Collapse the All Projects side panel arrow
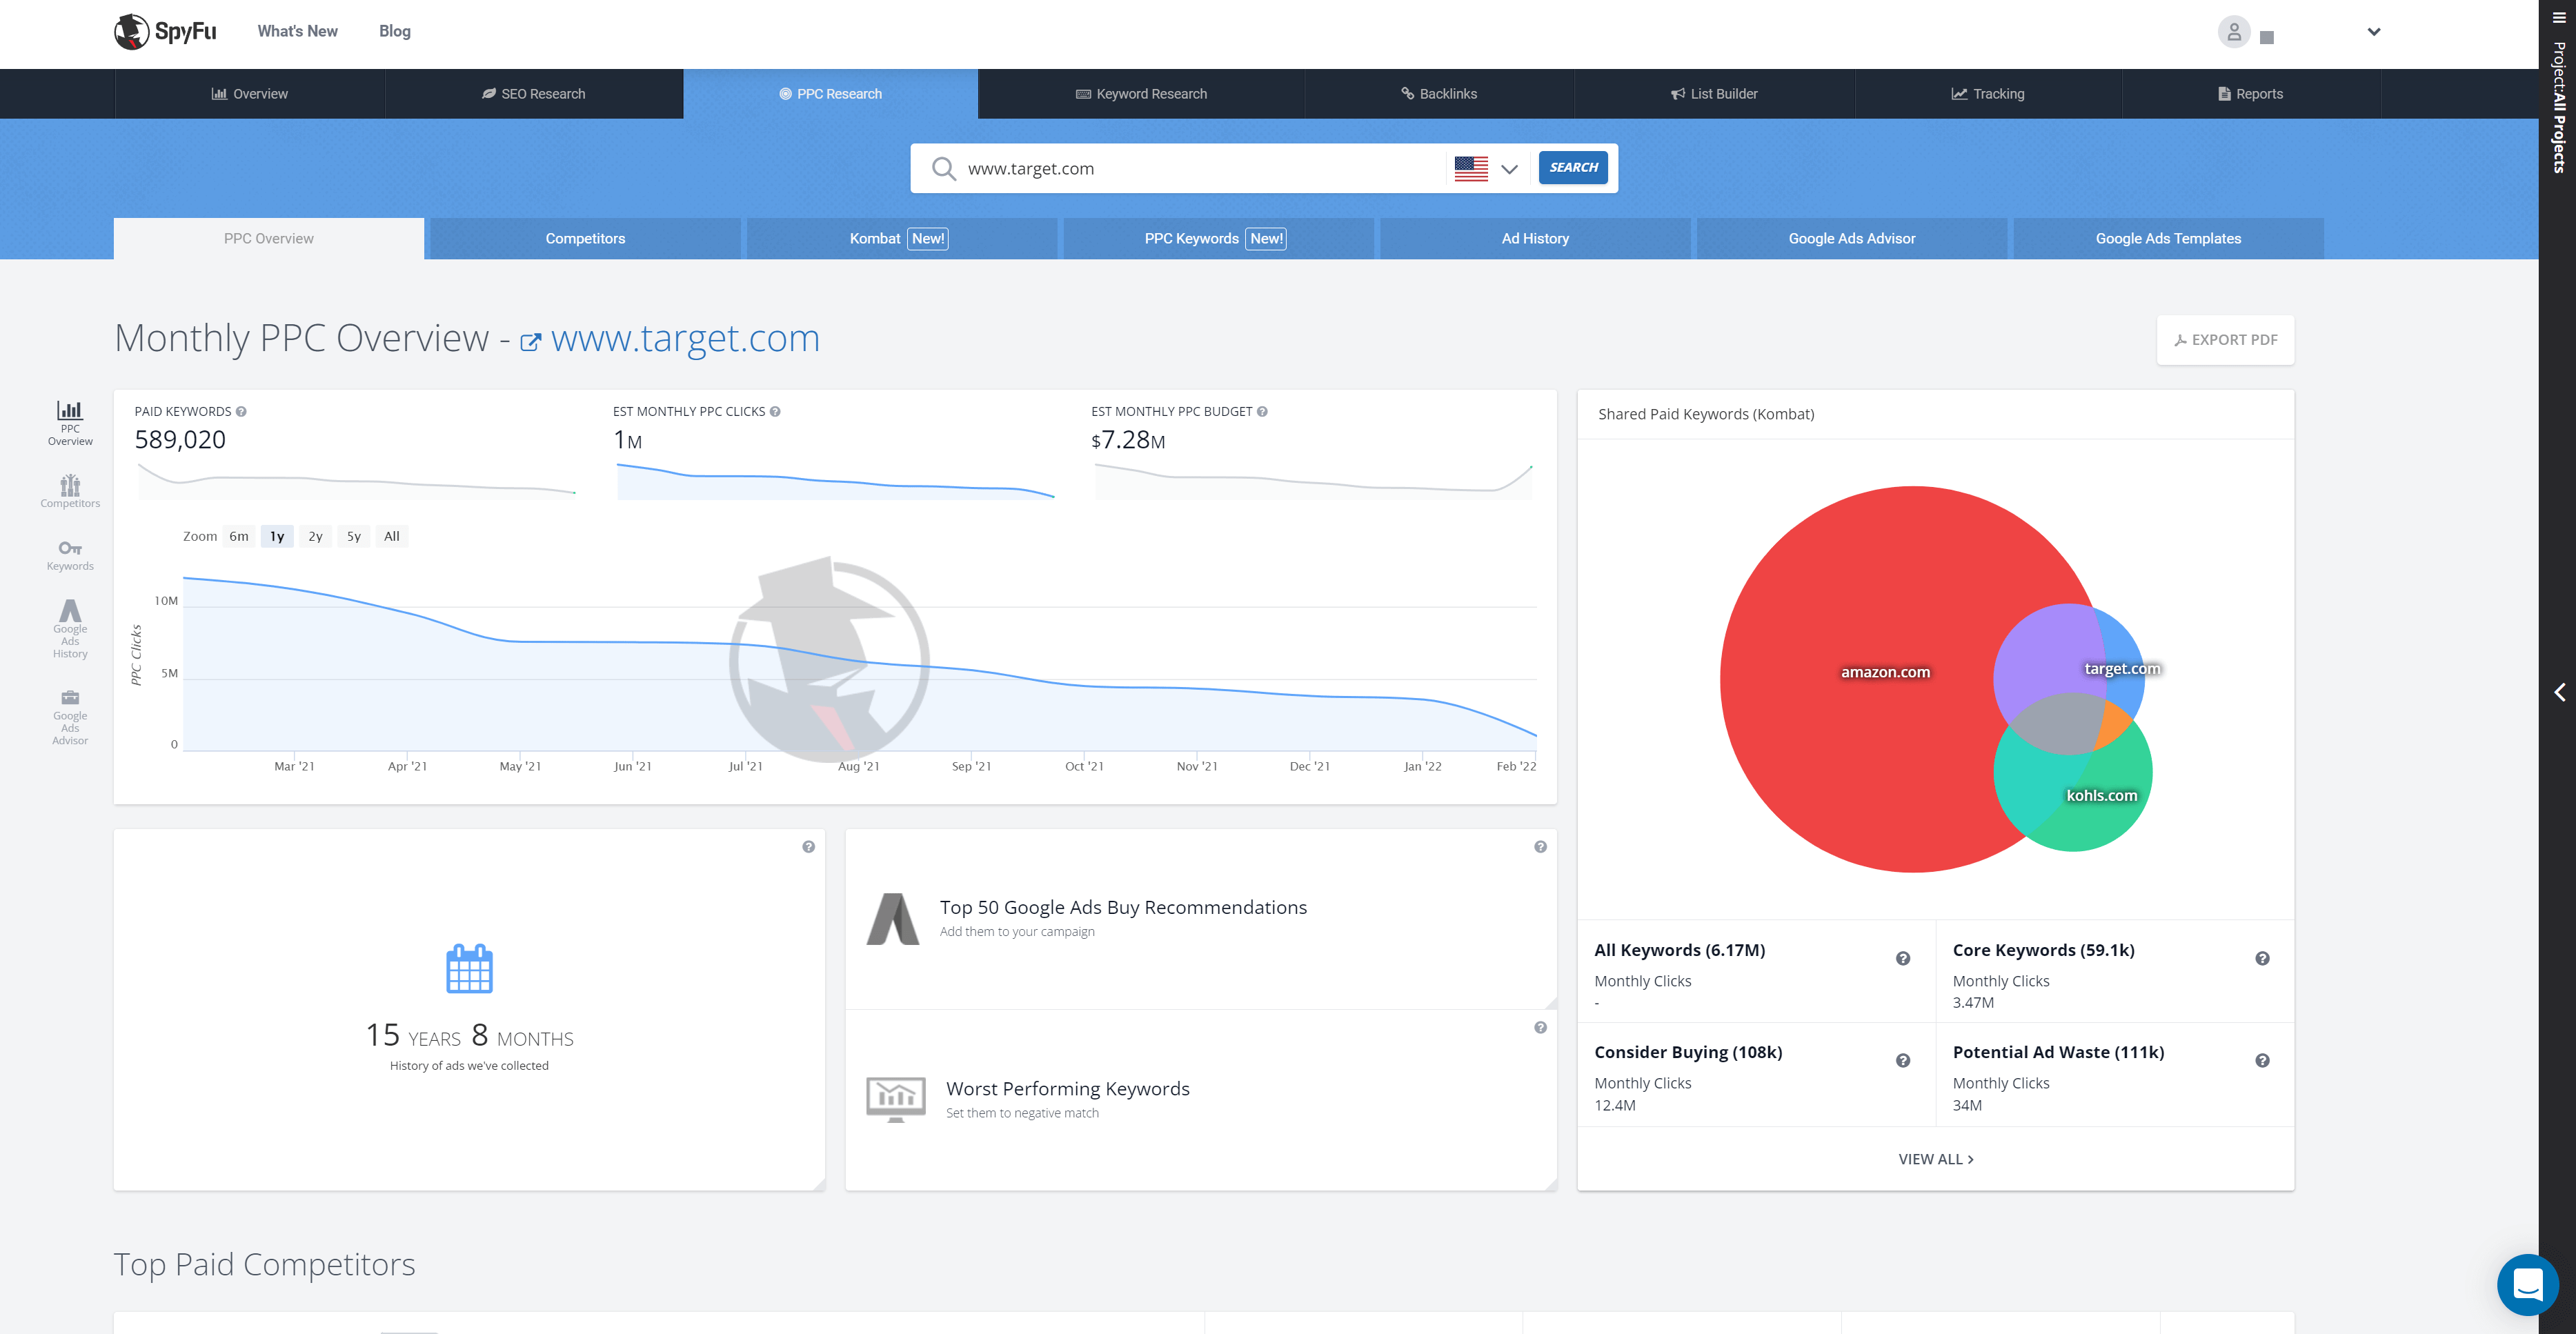This screenshot has height=1334, width=2576. click(2559, 692)
